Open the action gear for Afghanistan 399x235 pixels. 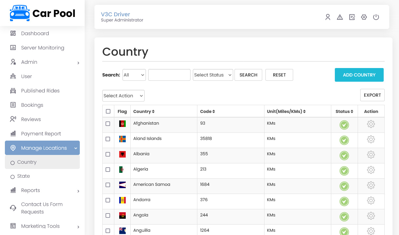coord(371,124)
